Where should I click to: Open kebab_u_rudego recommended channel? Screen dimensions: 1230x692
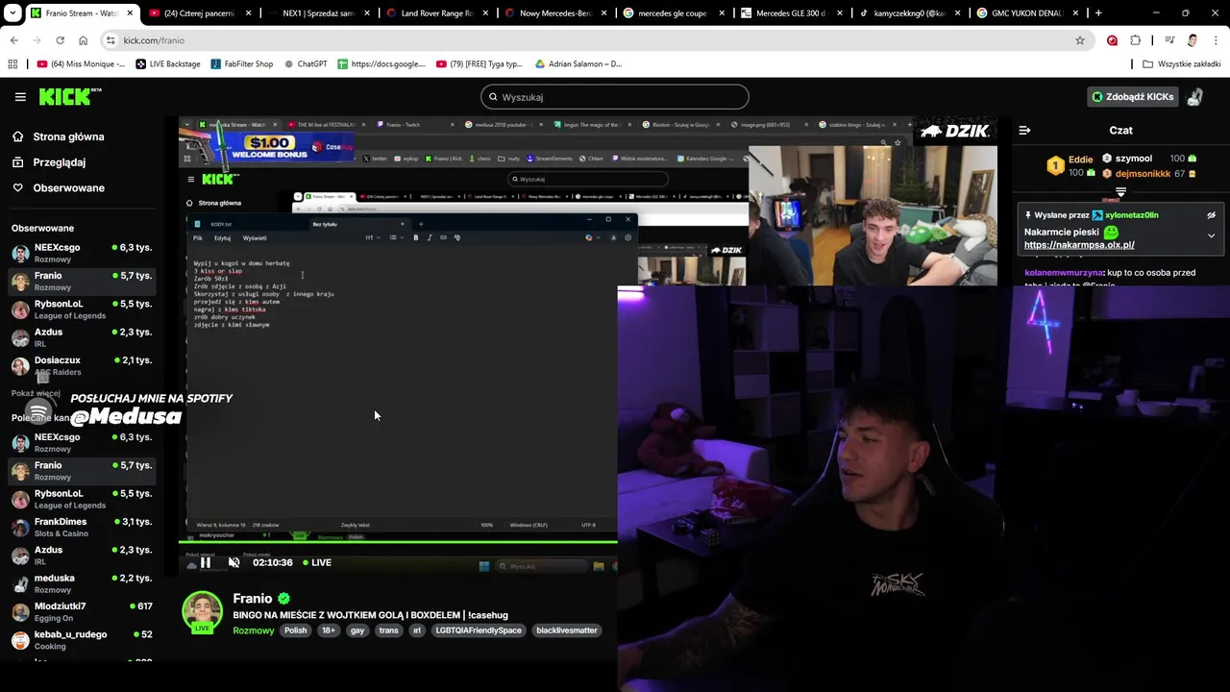point(82,640)
